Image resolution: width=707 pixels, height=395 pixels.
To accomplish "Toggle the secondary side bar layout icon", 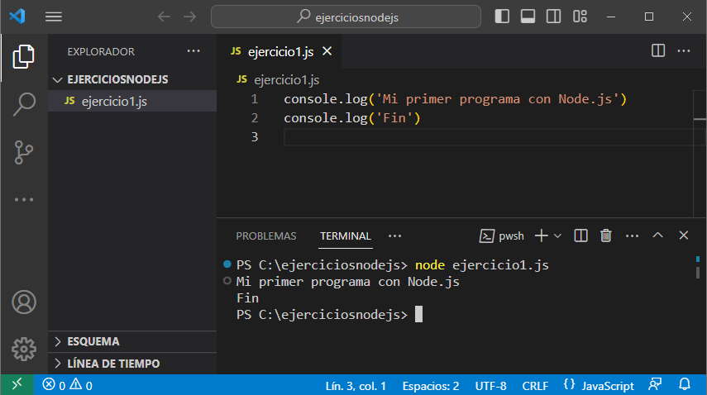I will pos(553,17).
